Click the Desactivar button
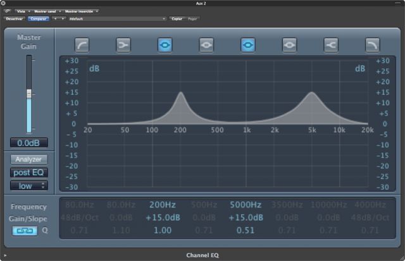 pyautogui.click(x=14, y=19)
